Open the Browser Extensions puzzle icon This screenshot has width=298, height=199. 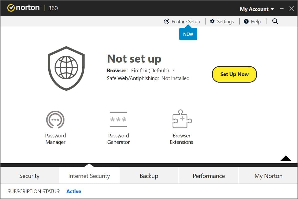coord(182,119)
